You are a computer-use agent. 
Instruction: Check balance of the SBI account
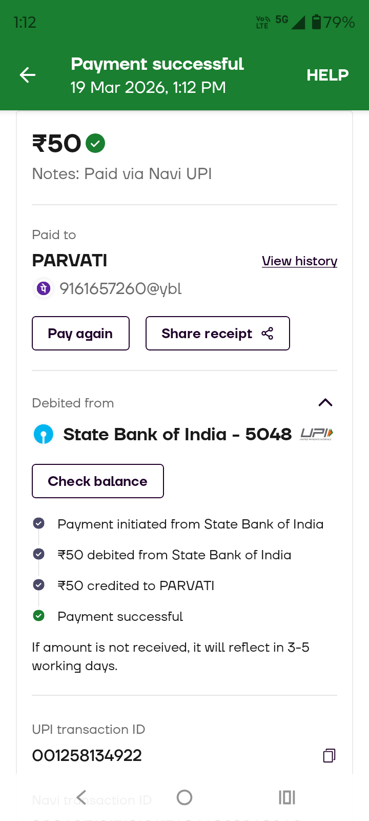coord(98,481)
